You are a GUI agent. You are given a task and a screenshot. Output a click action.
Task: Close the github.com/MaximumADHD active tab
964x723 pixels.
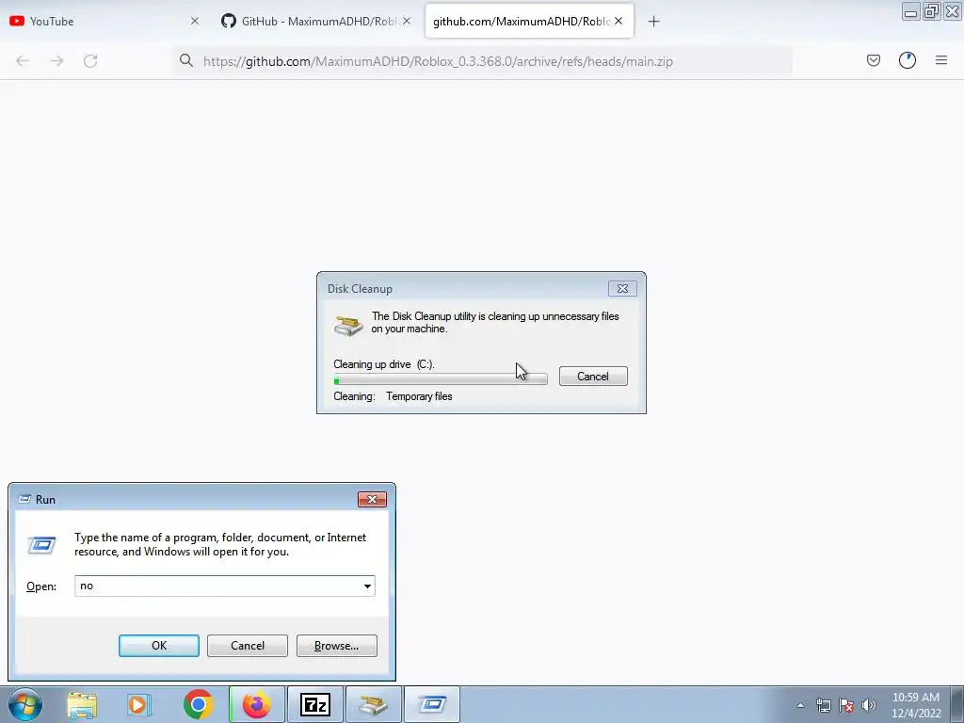click(619, 21)
